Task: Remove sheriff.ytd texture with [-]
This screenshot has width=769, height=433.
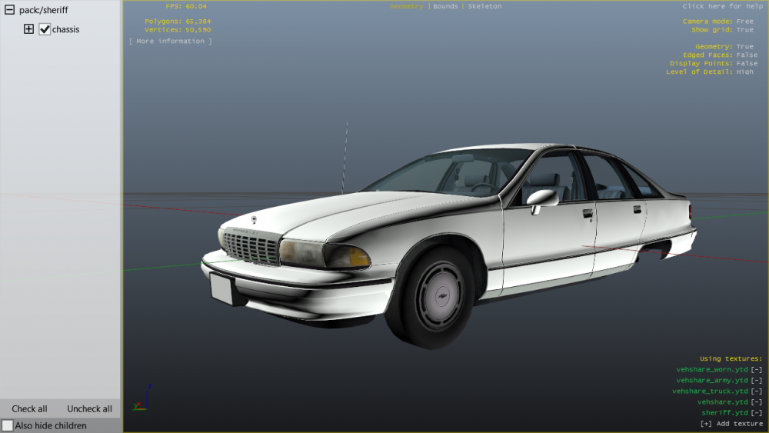Action: 757,413
